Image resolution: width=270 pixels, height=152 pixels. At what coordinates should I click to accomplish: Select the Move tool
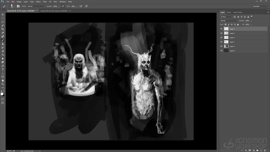click(x=3, y=14)
